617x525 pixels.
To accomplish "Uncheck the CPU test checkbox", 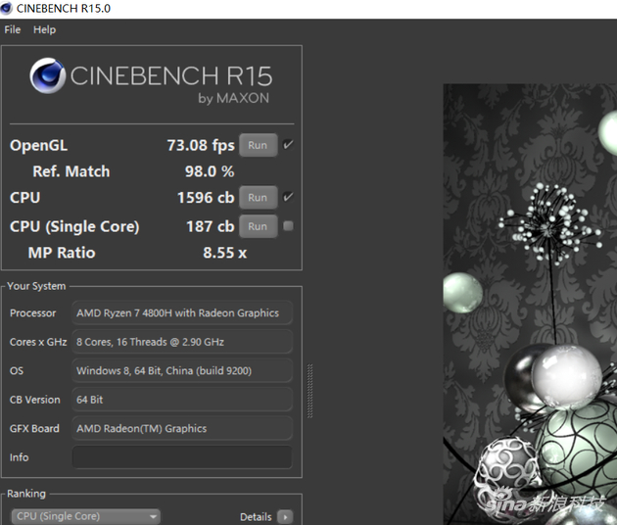I will pos(288,197).
